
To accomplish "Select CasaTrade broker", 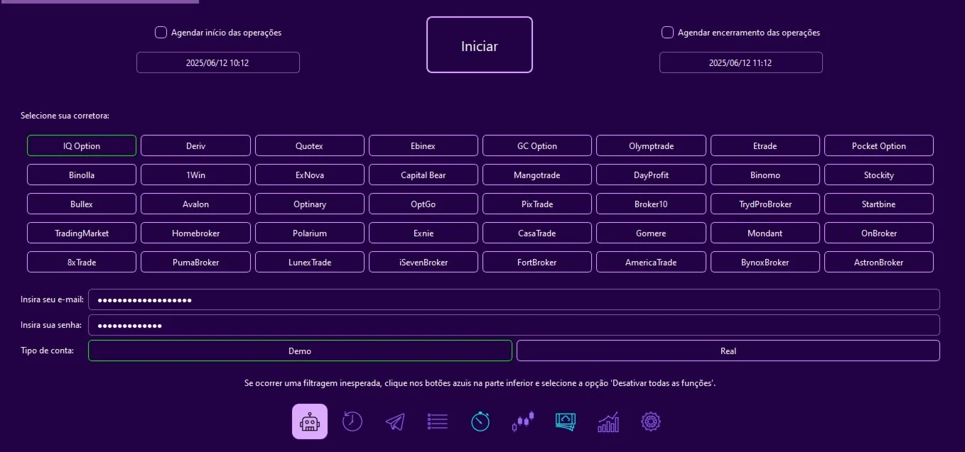I will [x=537, y=233].
